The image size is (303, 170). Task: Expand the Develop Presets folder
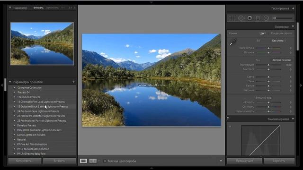coord(15,125)
